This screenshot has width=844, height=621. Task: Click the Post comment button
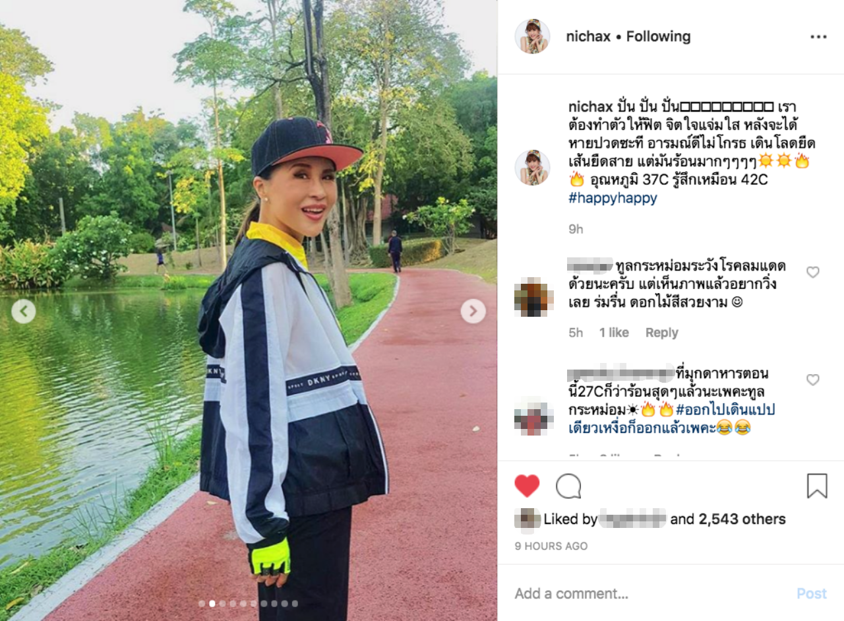(x=812, y=593)
